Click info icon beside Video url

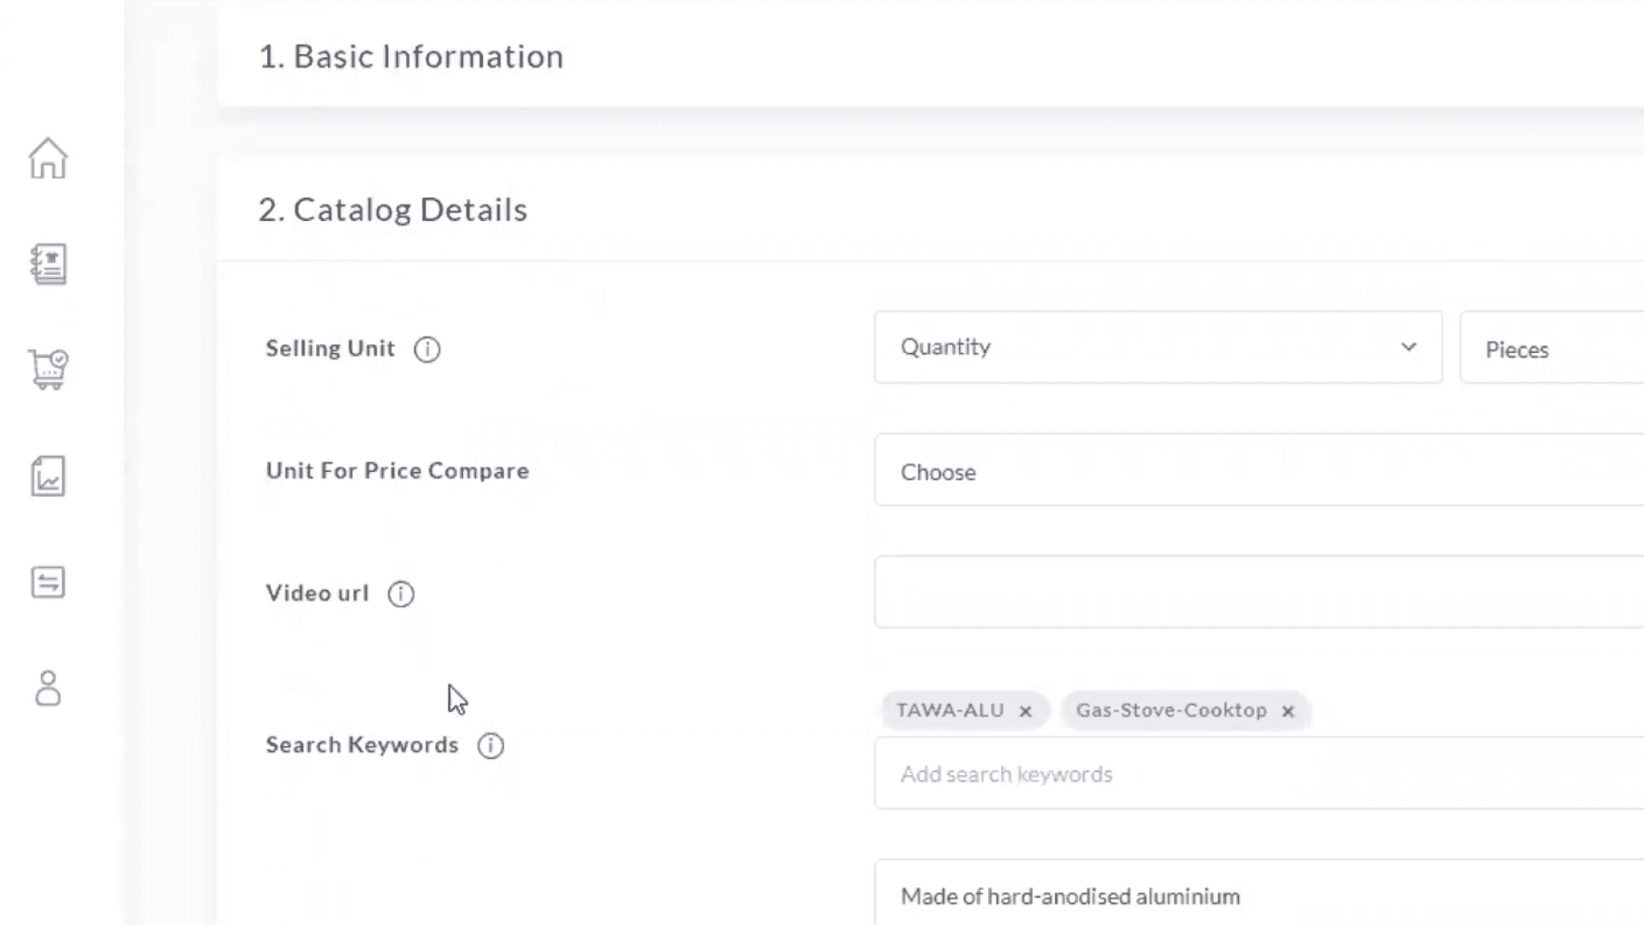401,594
